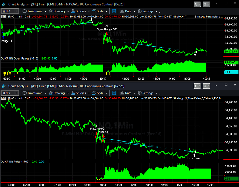239x187 pixels.
Task: Click the Strategy parameters text in top status line
Action: pyautogui.click(x=198, y=17)
